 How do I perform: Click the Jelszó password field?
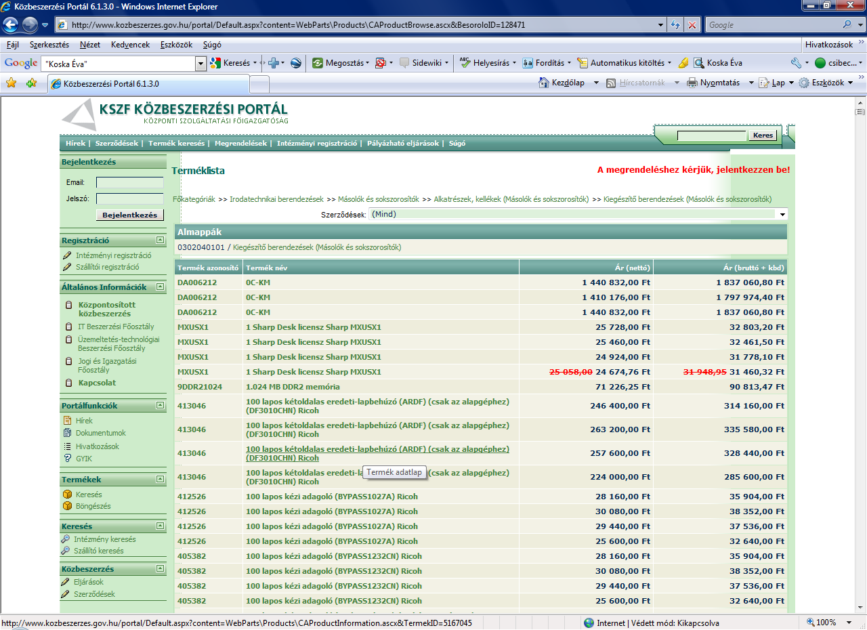(x=129, y=198)
